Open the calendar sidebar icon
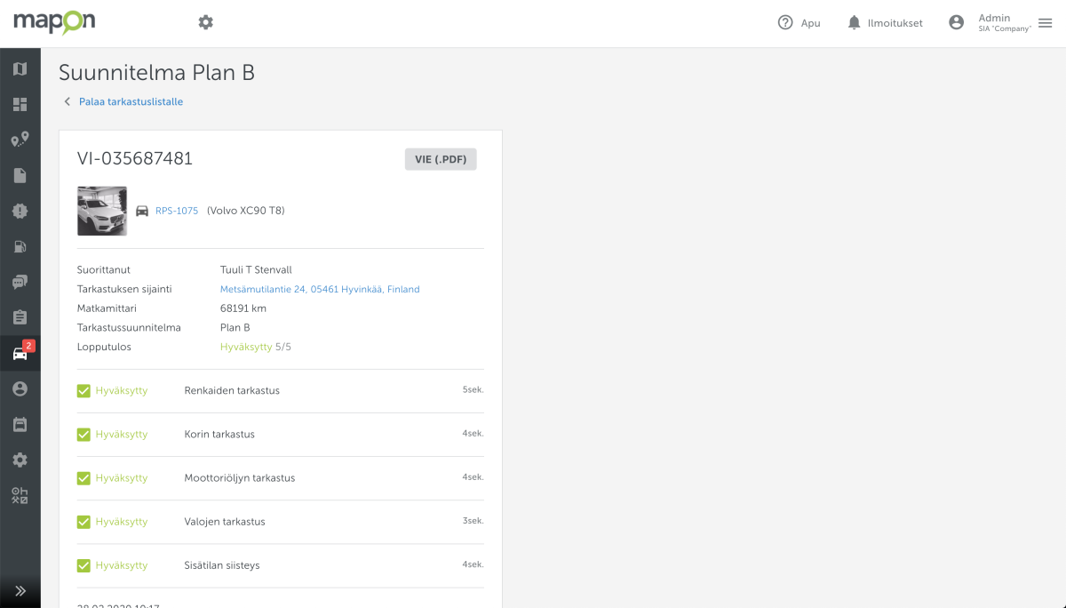The image size is (1066, 608). point(20,424)
